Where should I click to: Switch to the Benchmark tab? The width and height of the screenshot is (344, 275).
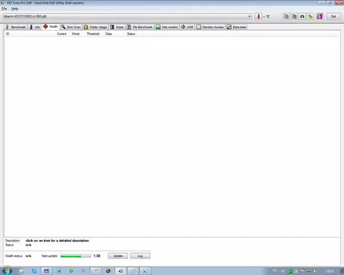15,27
